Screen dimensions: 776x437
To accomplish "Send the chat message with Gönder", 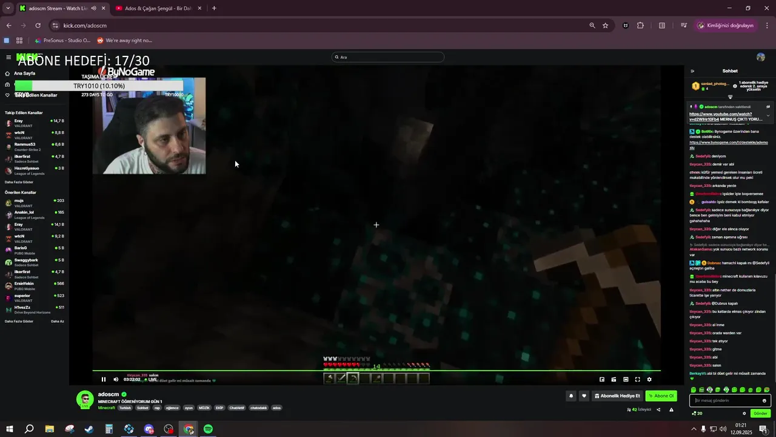I will coord(760,413).
